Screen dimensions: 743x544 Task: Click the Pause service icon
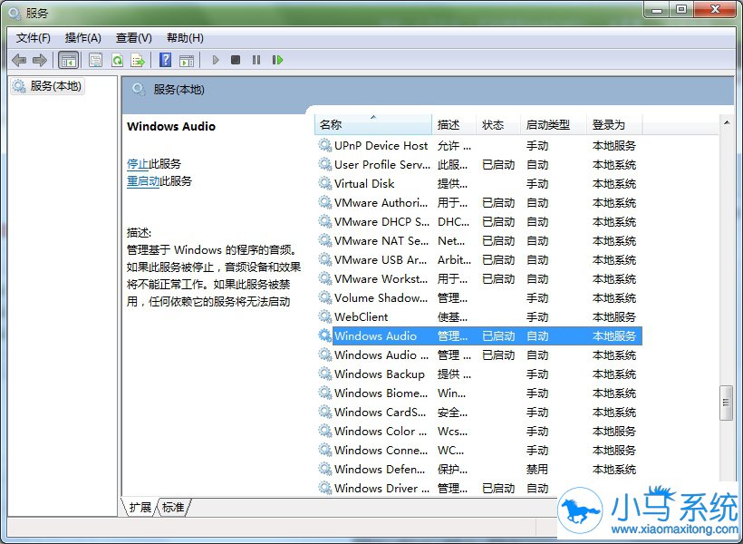tap(256, 60)
